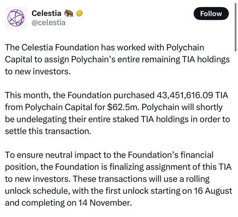This screenshot has height=217, width=238.
Task: Click the gold verified badge
Action: point(79,13)
